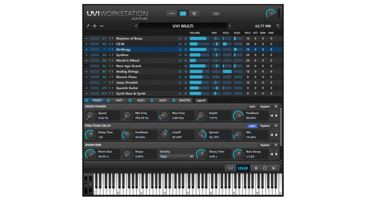Screen dimensions: 366x201
Task: Mute the CS-M part
Action: coord(180,44)
